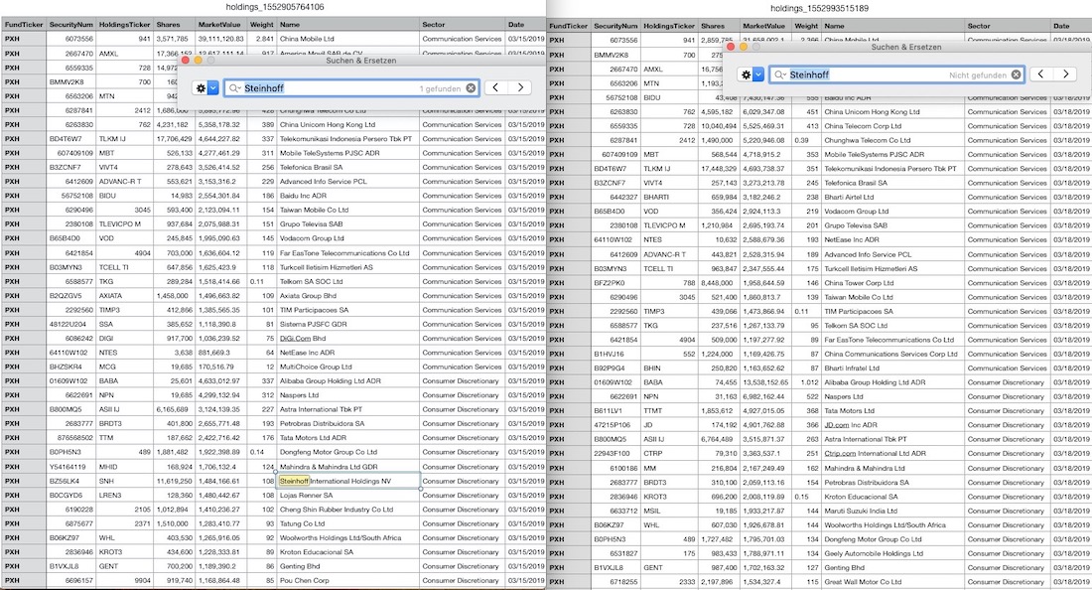Click the highlighted Steinhoff International Holdings NV cell
Image resolution: width=1092 pixels, height=590 pixels.
coord(348,482)
